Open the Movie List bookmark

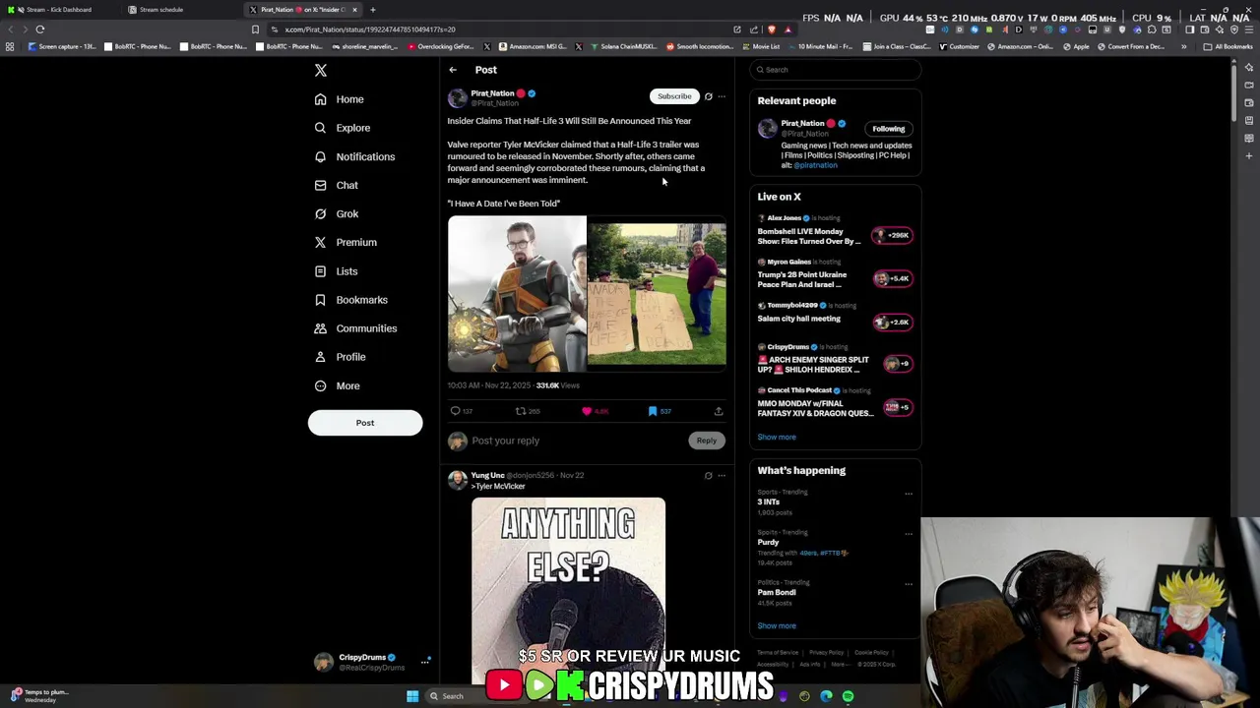pos(761,46)
